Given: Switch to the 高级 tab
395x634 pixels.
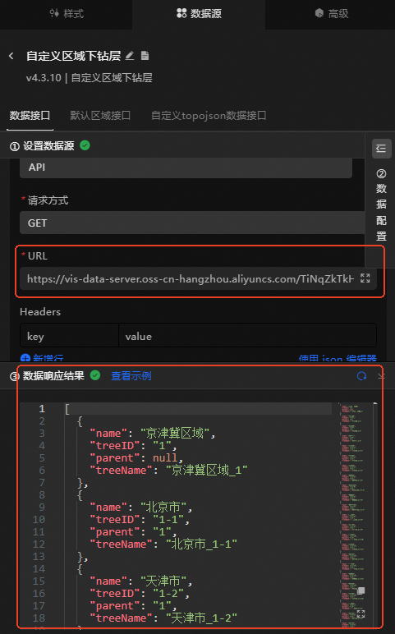Looking at the screenshot, I should [x=332, y=14].
